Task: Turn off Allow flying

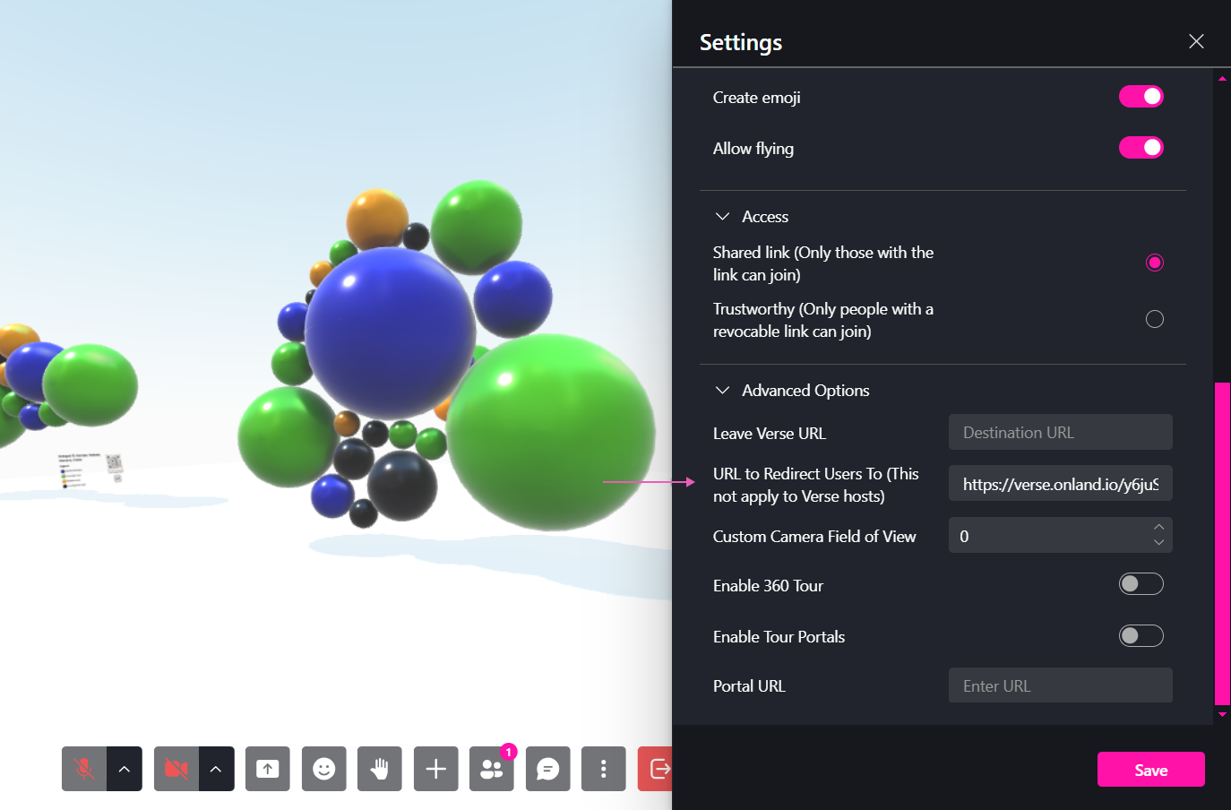Action: (1141, 147)
